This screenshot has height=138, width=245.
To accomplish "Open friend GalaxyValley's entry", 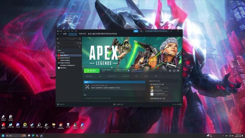I will pos(159,91).
